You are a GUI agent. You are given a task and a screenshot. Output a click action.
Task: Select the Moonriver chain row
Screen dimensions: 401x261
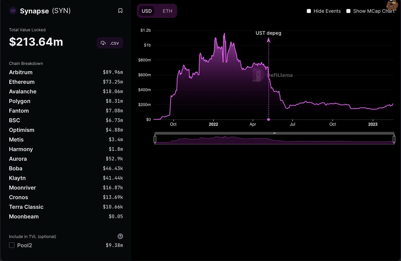tap(66, 188)
